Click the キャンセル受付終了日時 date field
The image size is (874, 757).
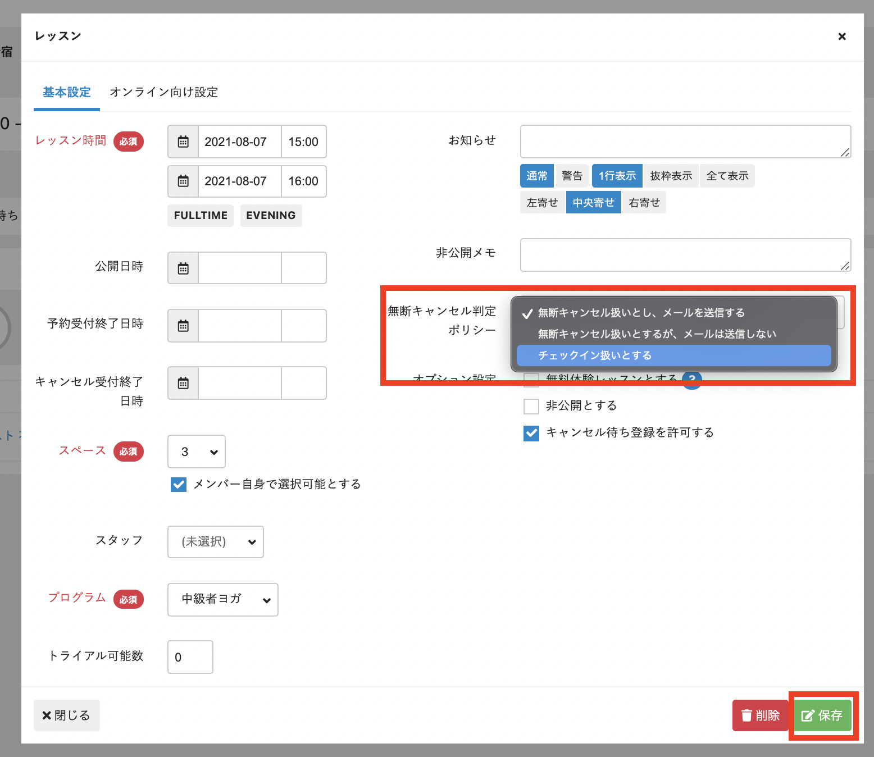[x=240, y=383]
